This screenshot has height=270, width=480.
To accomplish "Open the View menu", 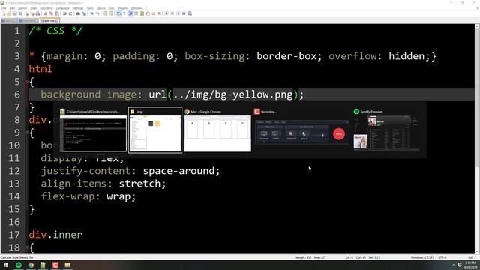I will (x=34, y=8).
